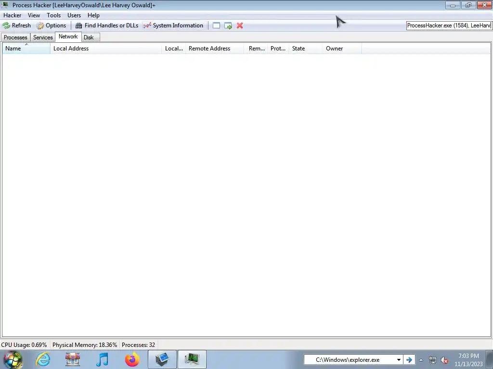Open the Options toolbar button
Image resolution: width=493 pixels, height=369 pixels.
[x=51, y=25]
